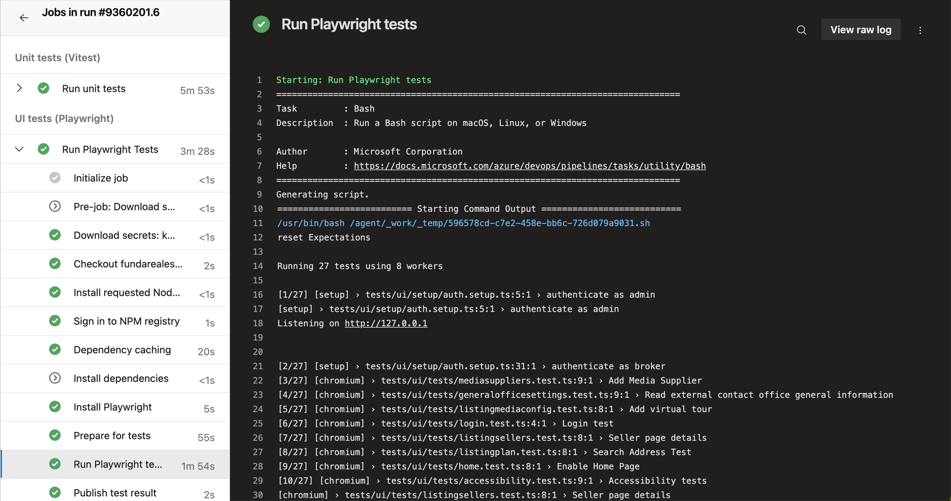This screenshot has width=951, height=501.
Task: Click the skipped status icon for Pre-job step
Action: point(55,207)
